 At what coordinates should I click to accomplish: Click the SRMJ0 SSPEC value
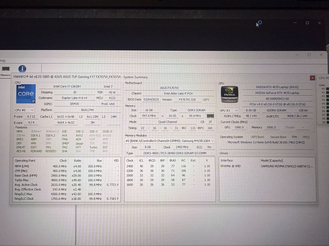click(74, 104)
